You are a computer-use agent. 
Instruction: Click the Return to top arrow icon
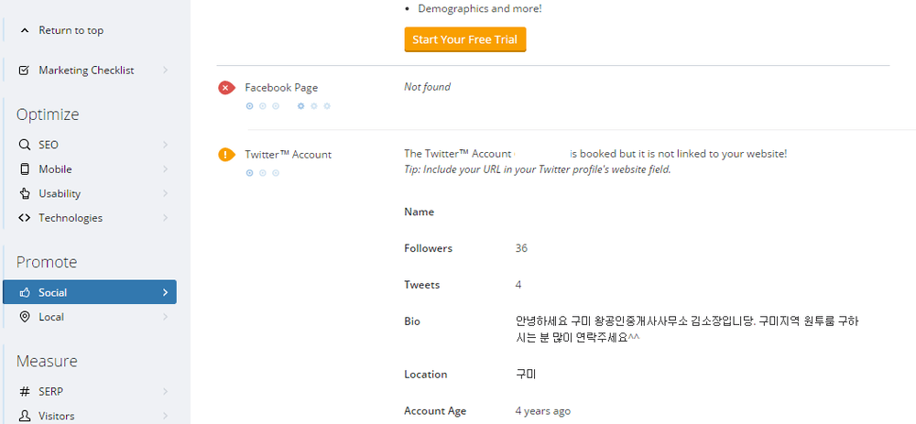[24, 30]
